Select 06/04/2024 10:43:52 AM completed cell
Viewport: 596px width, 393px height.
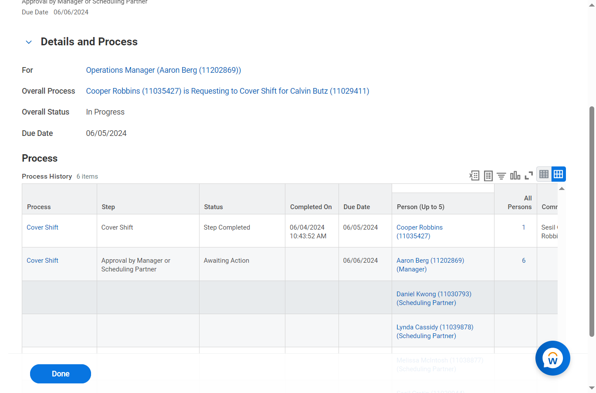click(x=312, y=231)
